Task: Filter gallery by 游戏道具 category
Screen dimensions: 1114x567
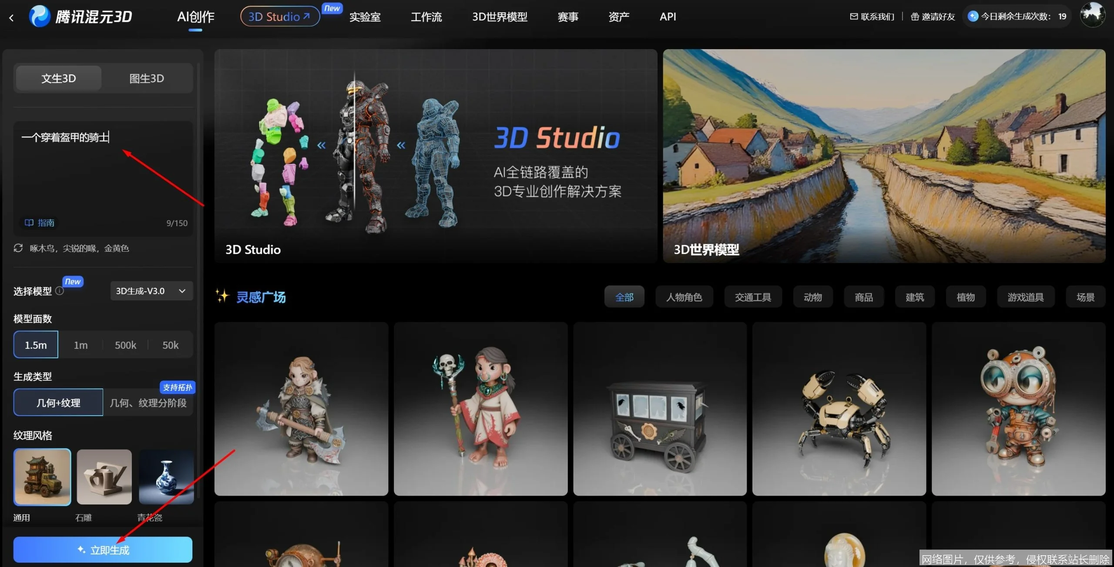Action: 1025,297
